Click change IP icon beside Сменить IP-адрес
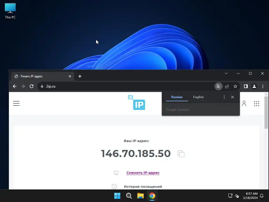269x202 pixels. pyautogui.click(x=116, y=173)
